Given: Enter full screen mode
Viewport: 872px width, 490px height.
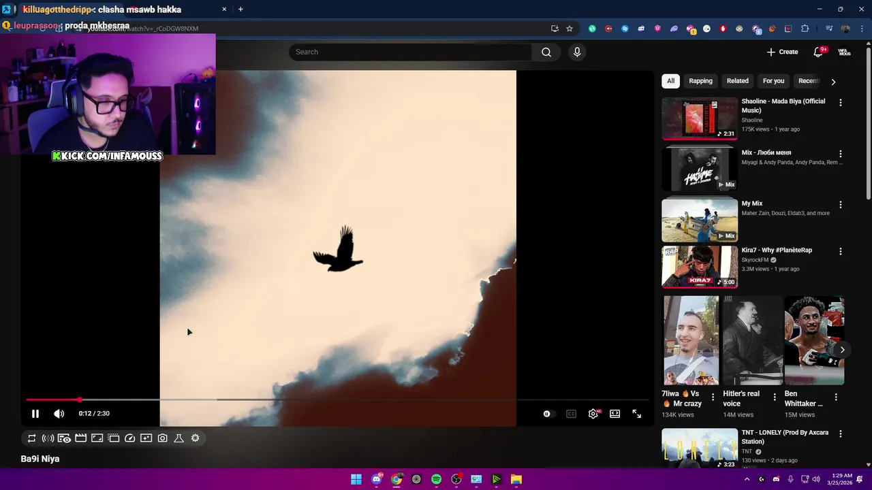Looking at the screenshot, I should pos(636,414).
